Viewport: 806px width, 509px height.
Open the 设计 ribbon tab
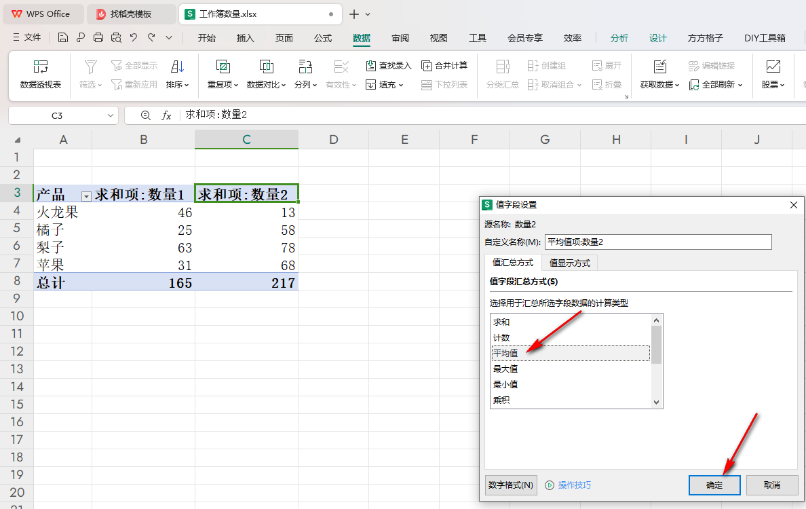657,37
